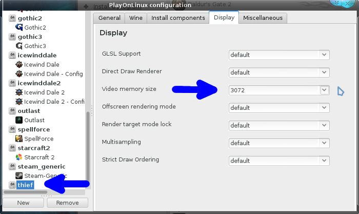Click the Icewind Dale - Config icon
This screenshot has width=359, height=214.
pos(19,74)
